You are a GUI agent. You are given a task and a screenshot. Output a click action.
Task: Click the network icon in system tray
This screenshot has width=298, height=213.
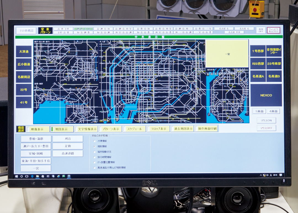pyautogui.click(x=264, y=175)
